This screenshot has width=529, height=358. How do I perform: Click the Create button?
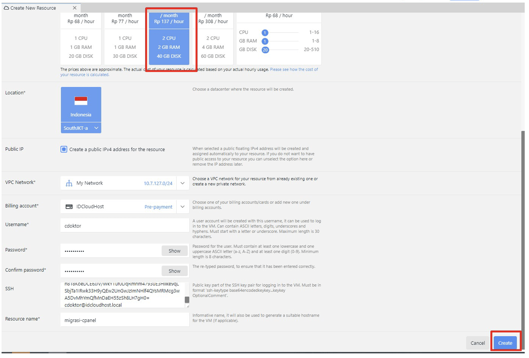coord(505,342)
